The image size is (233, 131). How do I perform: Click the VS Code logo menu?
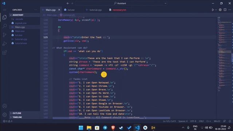pyautogui.click(x=4, y=3)
